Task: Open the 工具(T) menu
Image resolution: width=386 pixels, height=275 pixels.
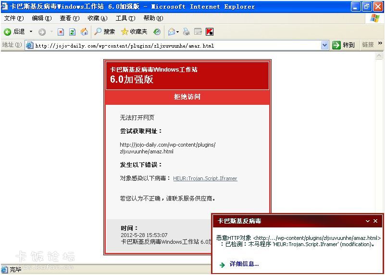Action: [x=125, y=18]
